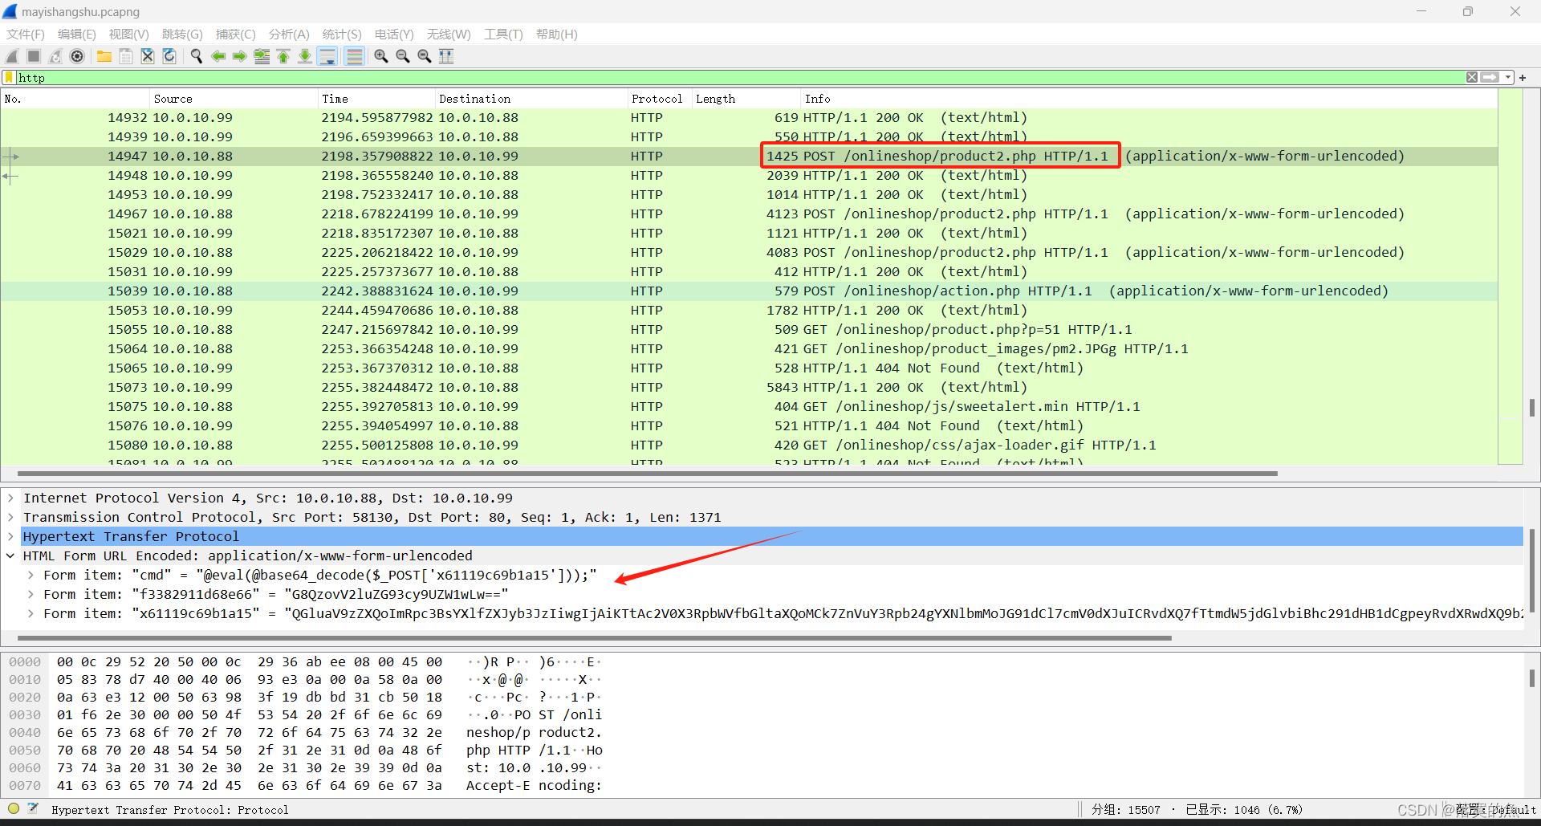
Task: Collapse HTML Form URL Encoded node
Action: tap(10, 556)
